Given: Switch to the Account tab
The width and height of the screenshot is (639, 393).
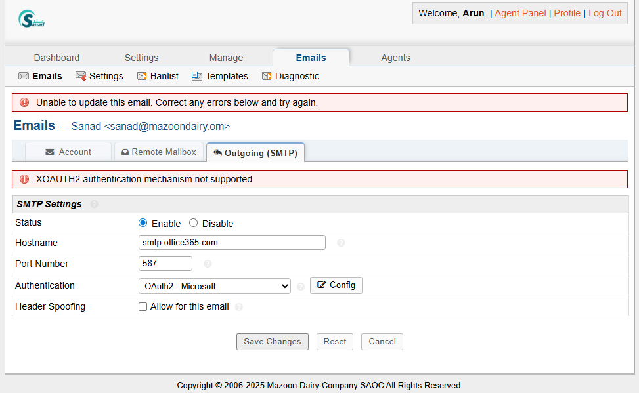Looking at the screenshot, I should click(68, 152).
